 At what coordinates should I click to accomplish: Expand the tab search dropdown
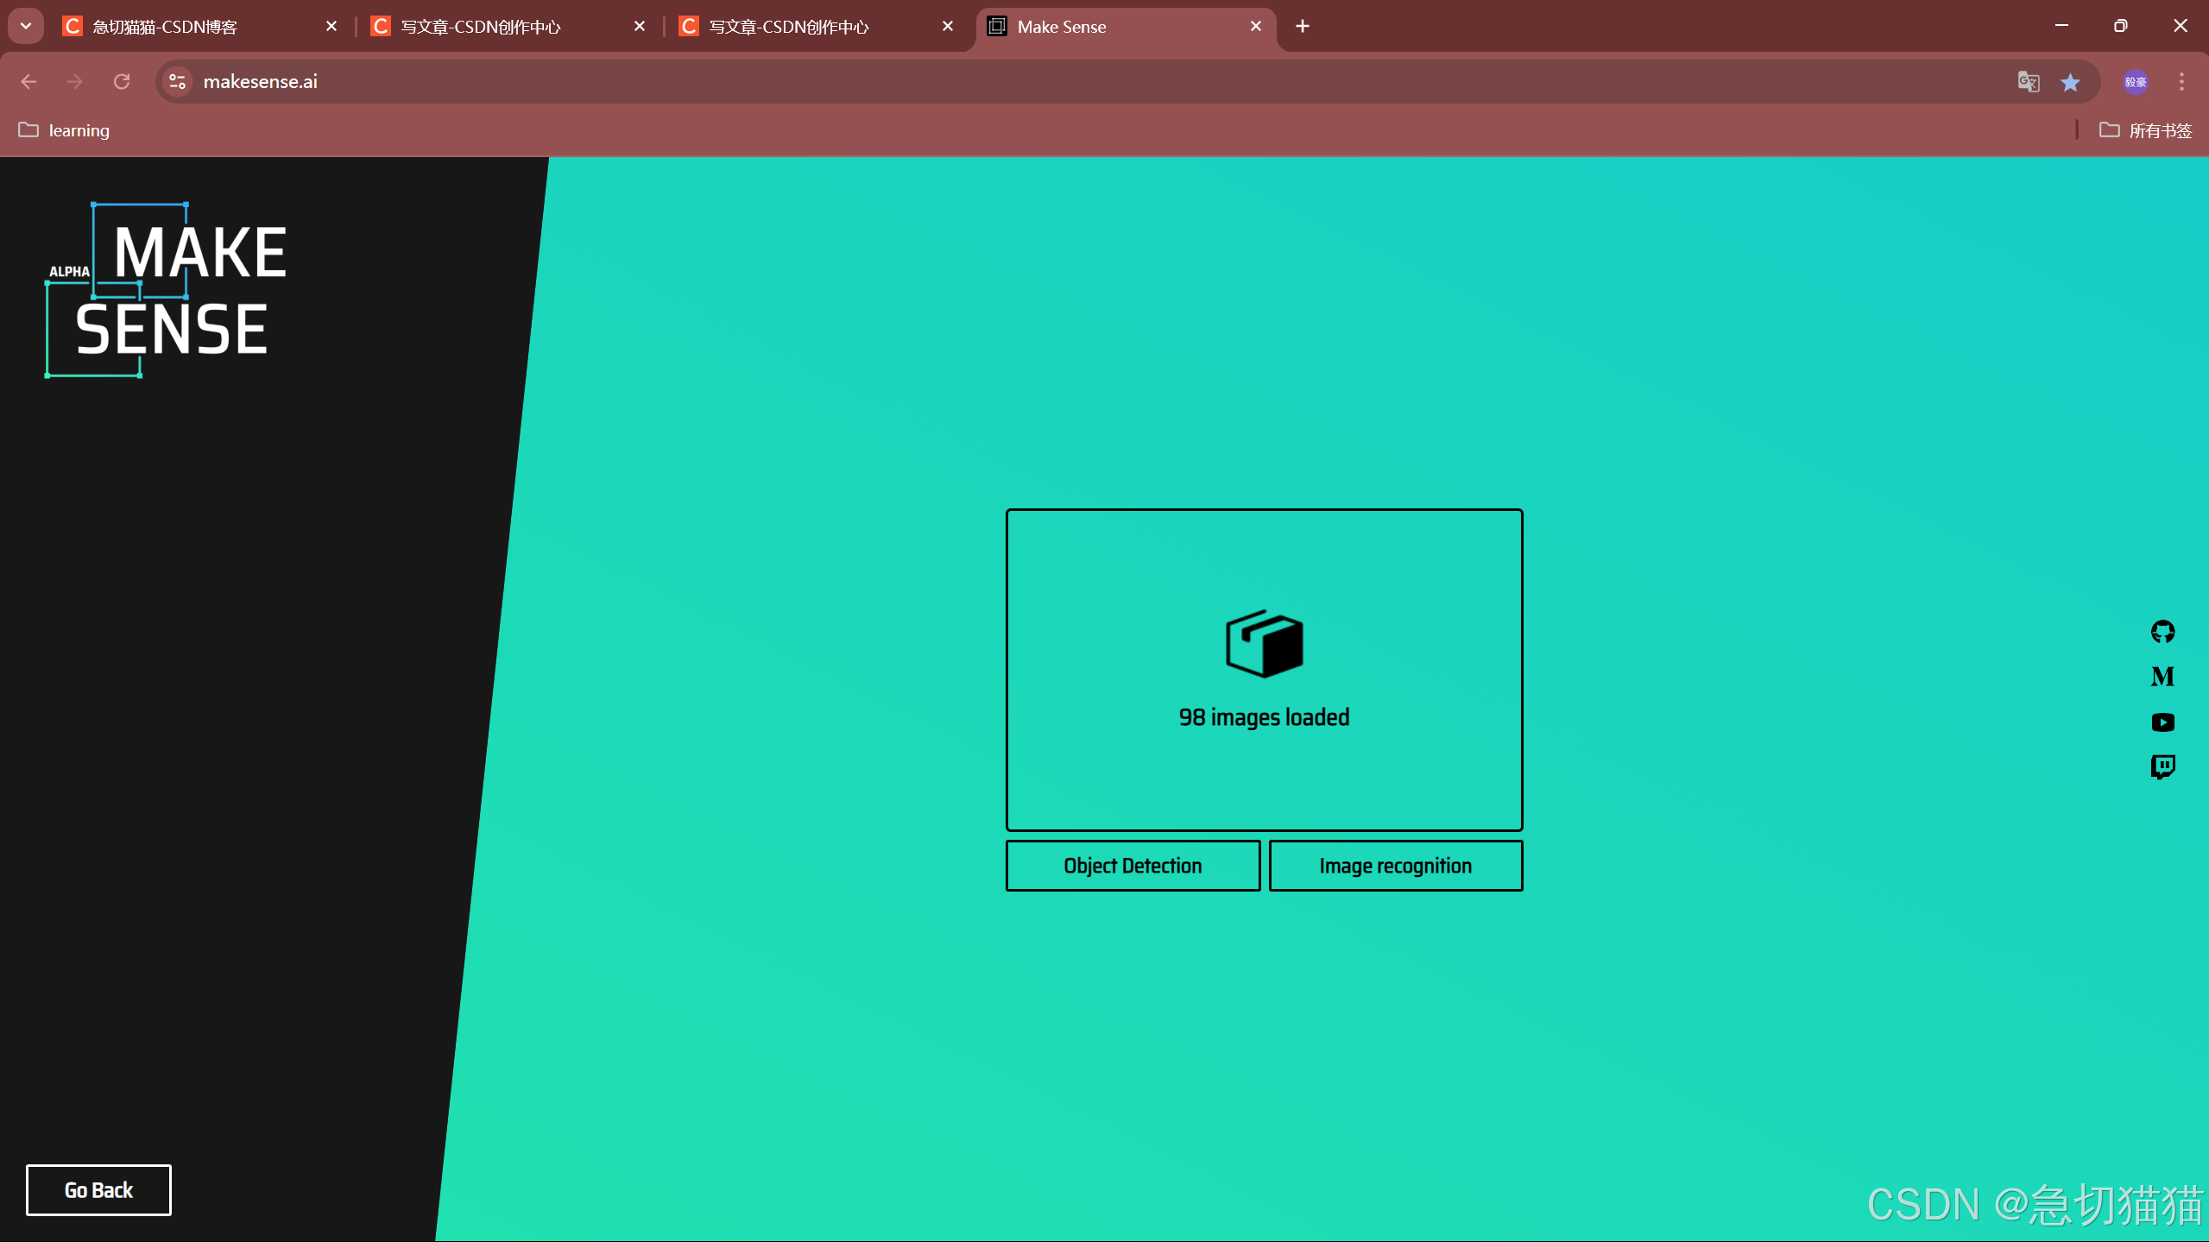point(26,26)
